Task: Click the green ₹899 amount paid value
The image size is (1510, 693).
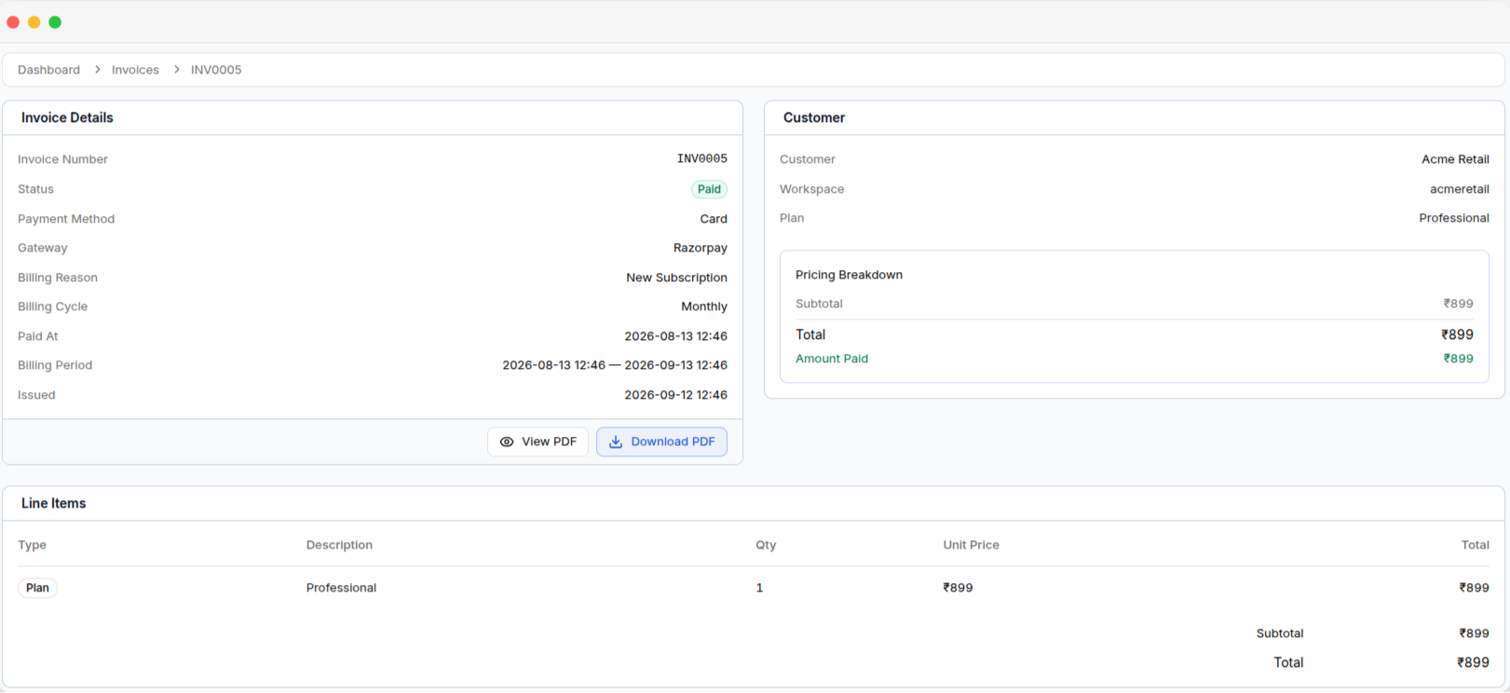Action: (1459, 359)
